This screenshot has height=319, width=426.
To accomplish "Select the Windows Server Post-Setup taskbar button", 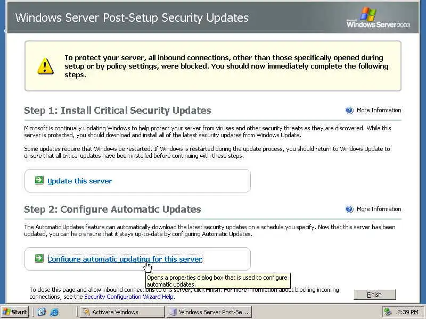I will tap(209, 312).
